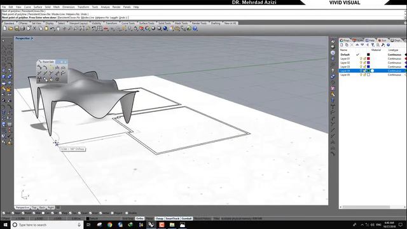Image resolution: width=407 pixels, height=229 pixels.
Task: Toggle the Osnap status bar button
Action: 160,219
